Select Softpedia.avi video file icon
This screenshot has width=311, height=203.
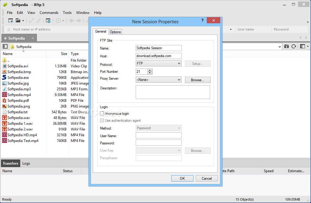click(x=5, y=66)
